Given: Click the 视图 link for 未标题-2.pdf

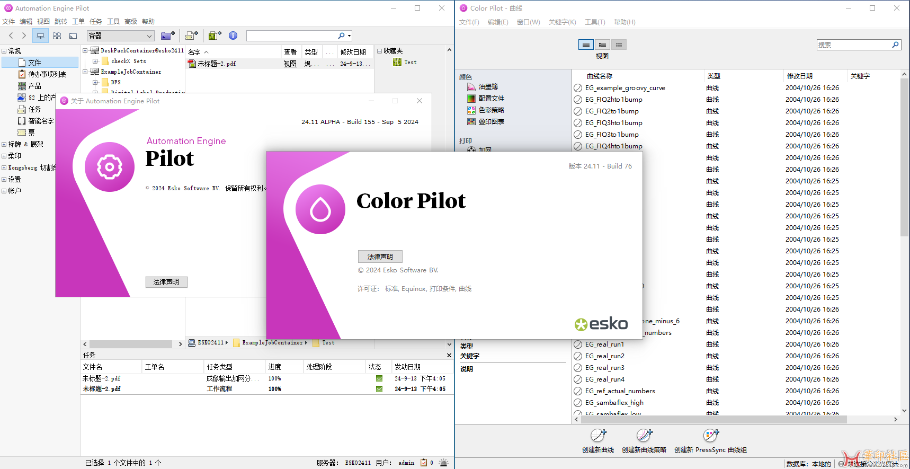Looking at the screenshot, I should coord(290,64).
